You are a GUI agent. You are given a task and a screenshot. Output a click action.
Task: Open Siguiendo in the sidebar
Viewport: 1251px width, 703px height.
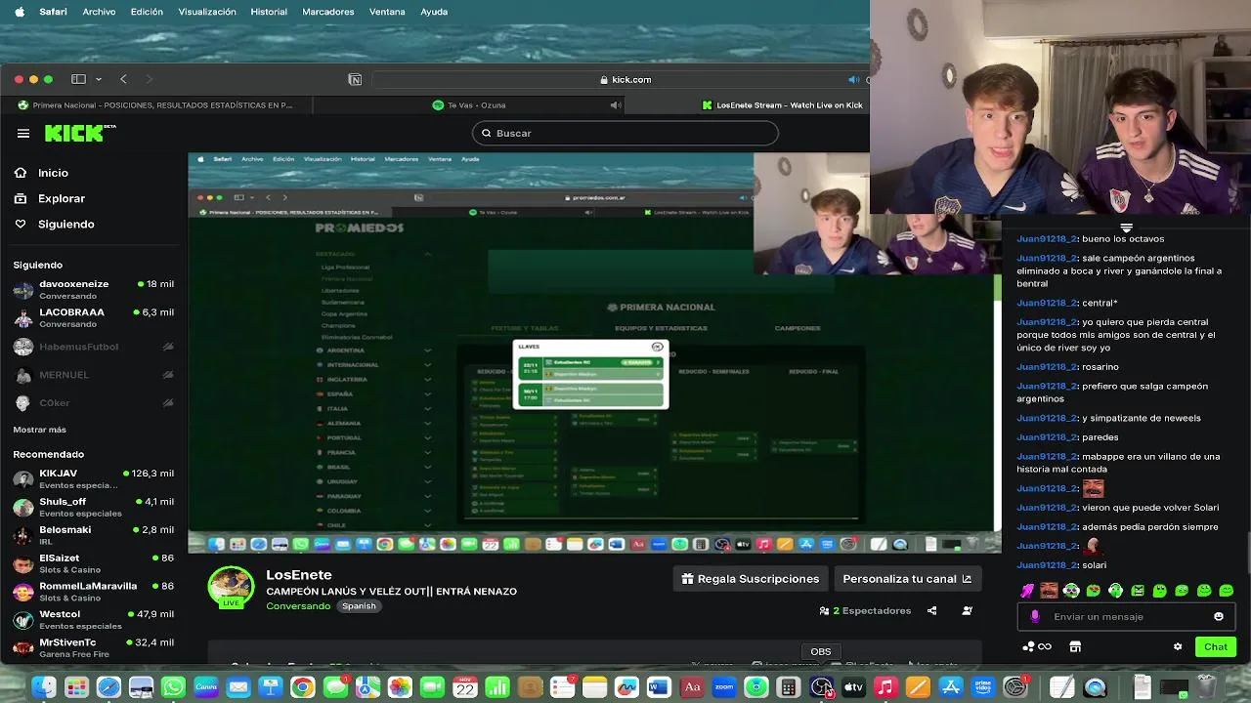[65, 224]
